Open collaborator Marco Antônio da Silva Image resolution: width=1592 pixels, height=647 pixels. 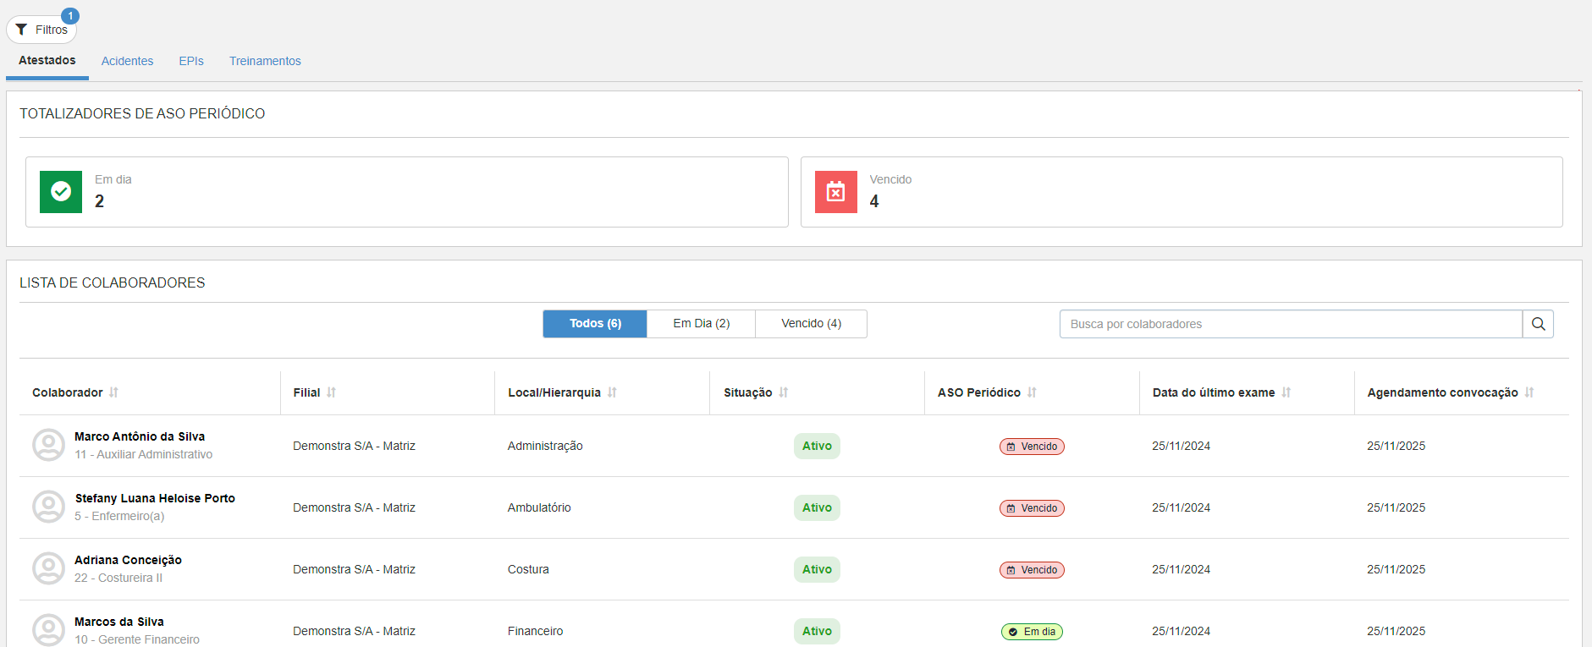[x=140, y=436]
